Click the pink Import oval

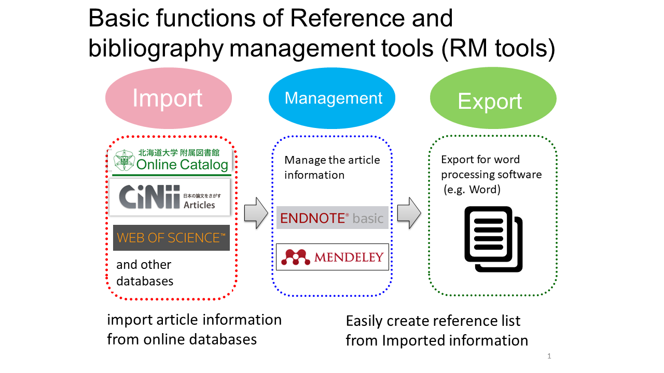point(168,98)
